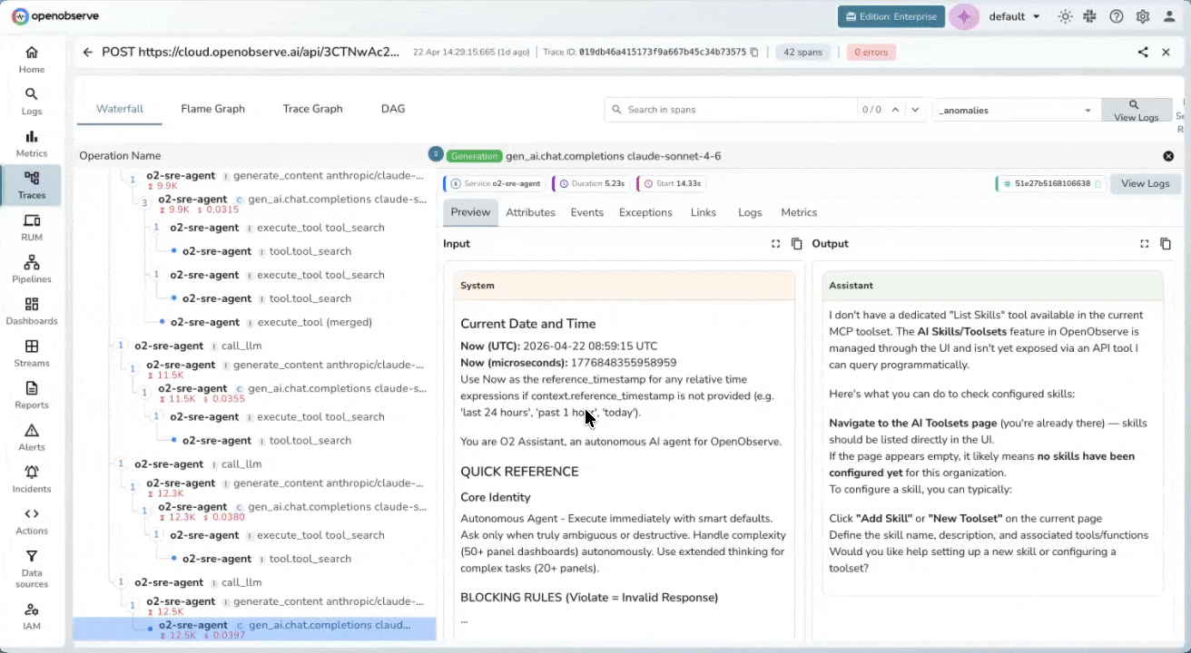Open Dashboards from the sidebar

pyautogui.click(x=32, y=311)
